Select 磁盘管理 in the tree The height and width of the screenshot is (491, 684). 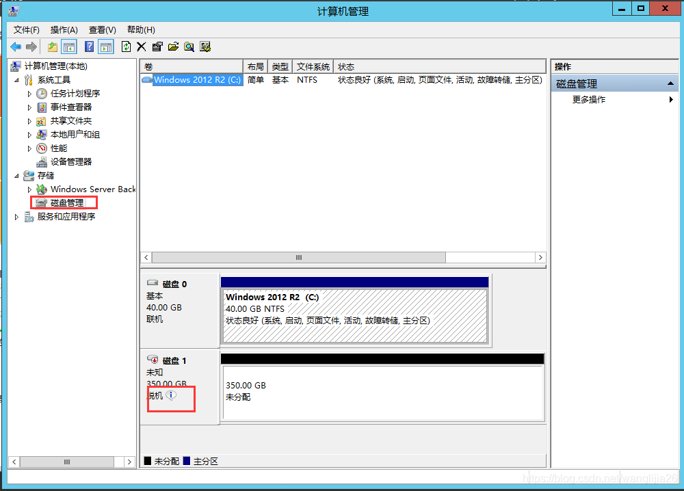coord(67,203)
